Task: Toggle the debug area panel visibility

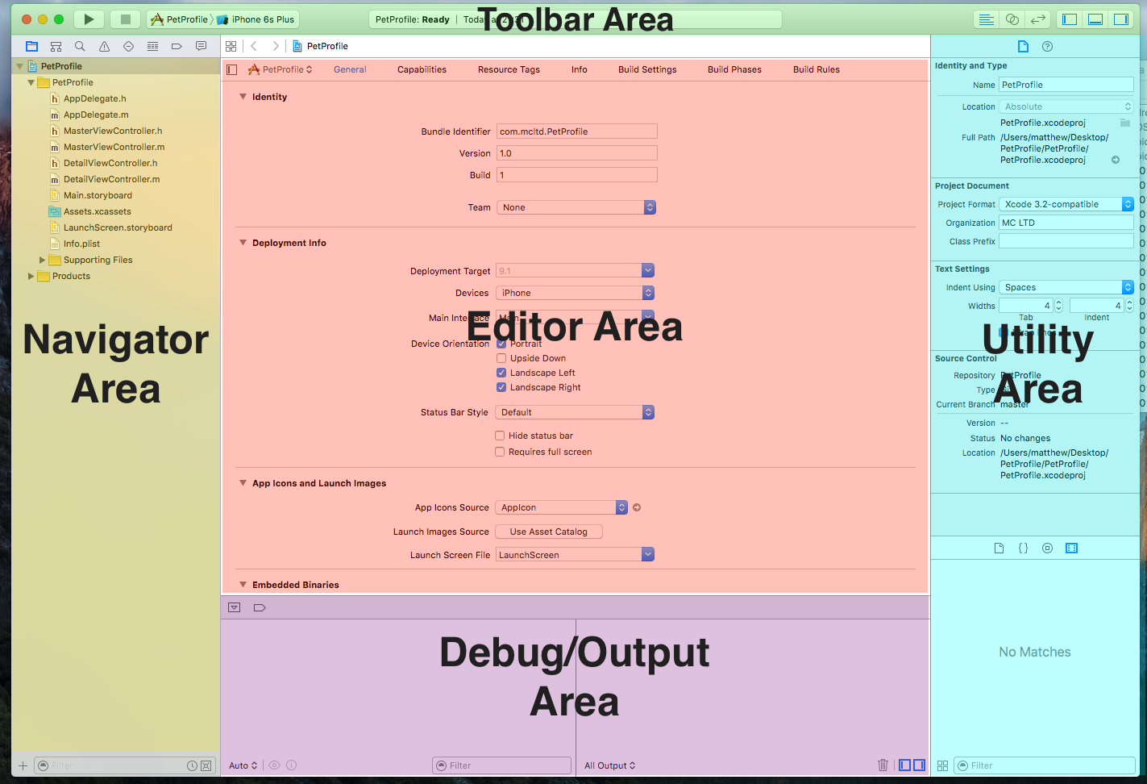Action: (1095, 19)
